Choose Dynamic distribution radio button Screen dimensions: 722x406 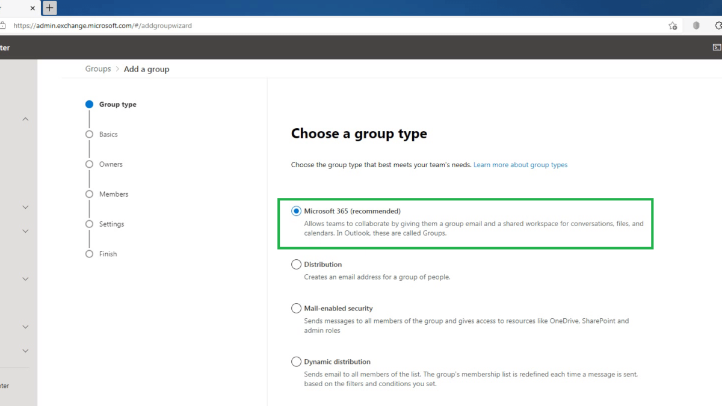click(x=296, y=362)
